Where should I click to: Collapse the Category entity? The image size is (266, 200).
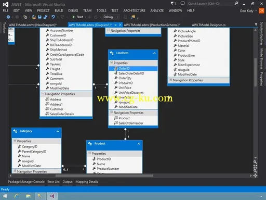tap(58, 131)
